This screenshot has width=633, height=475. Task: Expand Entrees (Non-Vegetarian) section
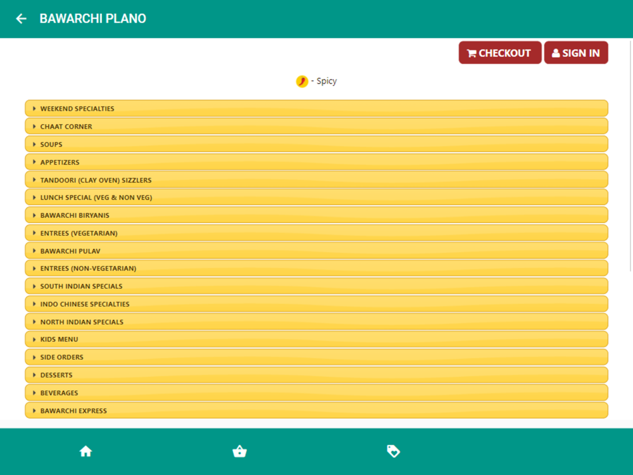[316, 268]
